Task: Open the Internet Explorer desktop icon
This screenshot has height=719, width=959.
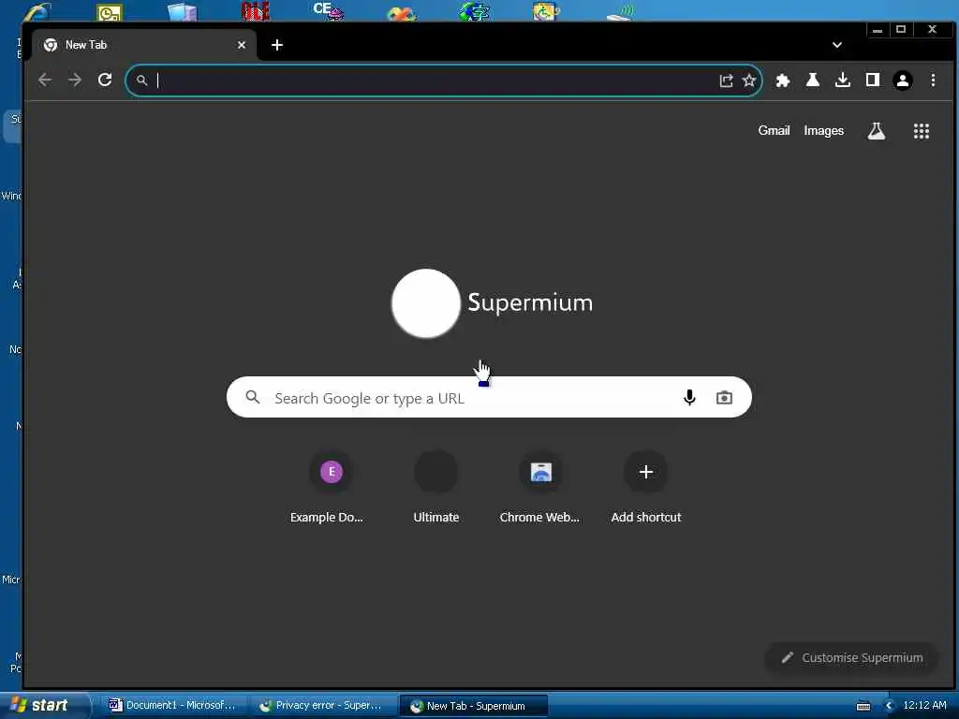Action: (37, 10)
